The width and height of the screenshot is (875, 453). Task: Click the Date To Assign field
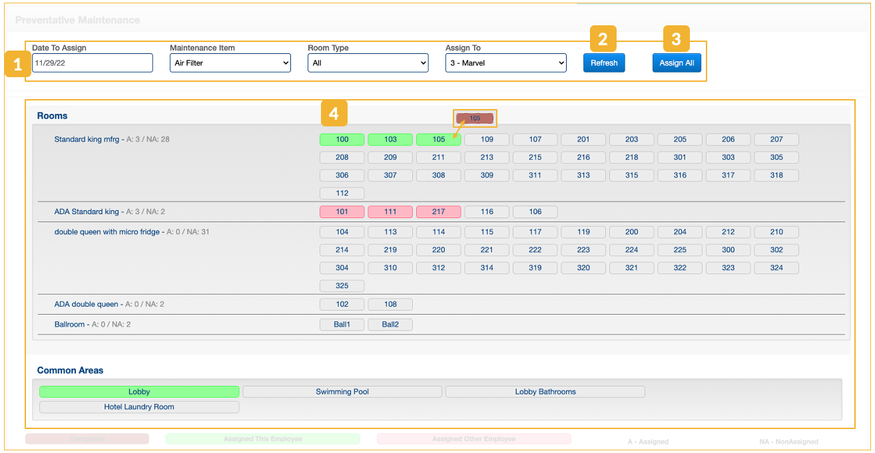pyautogui.click(x=93, y=63)
